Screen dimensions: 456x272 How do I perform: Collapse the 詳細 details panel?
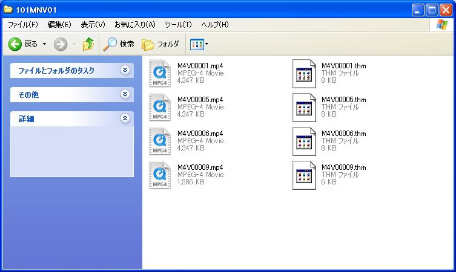coord(125,118)
